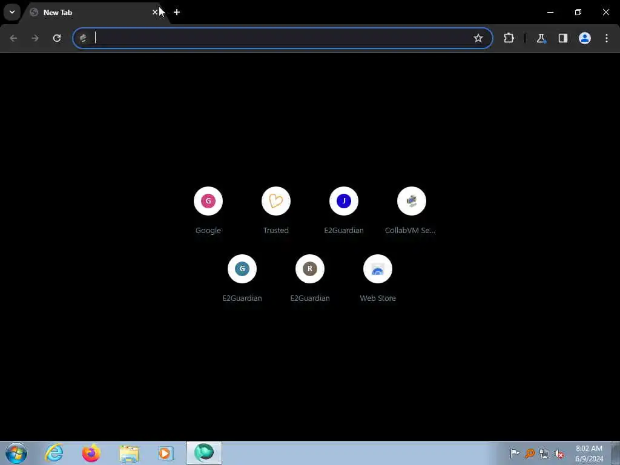The image size is (620, 465).
Task: Open Chrome's three-dot menu
Action: tap(606, 38)
